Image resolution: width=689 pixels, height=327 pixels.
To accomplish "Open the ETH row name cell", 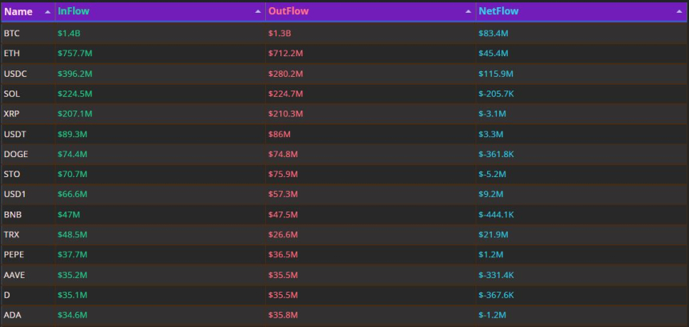I will tap(11, 54).
